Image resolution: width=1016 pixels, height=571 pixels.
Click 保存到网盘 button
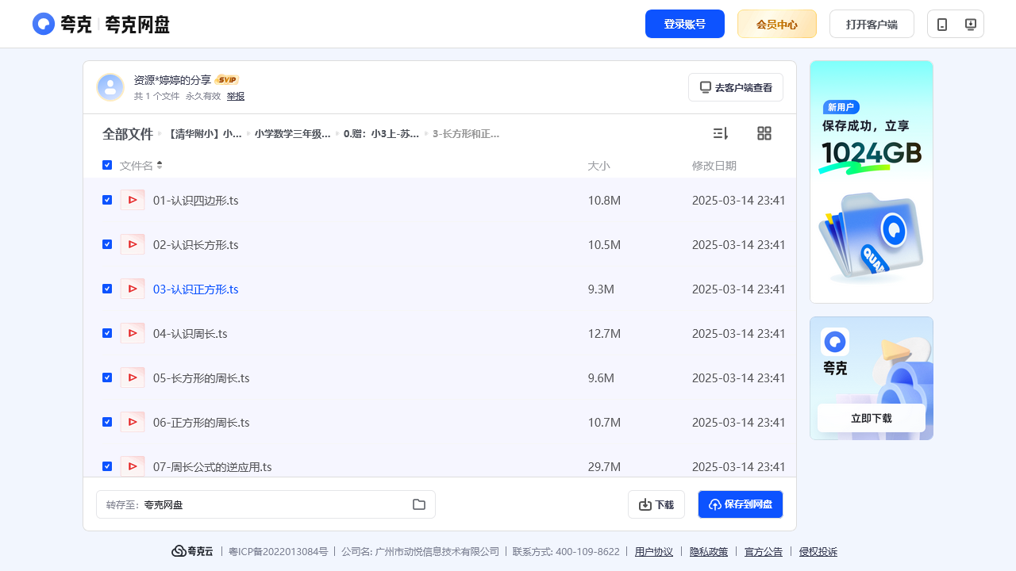coord(741,504)
